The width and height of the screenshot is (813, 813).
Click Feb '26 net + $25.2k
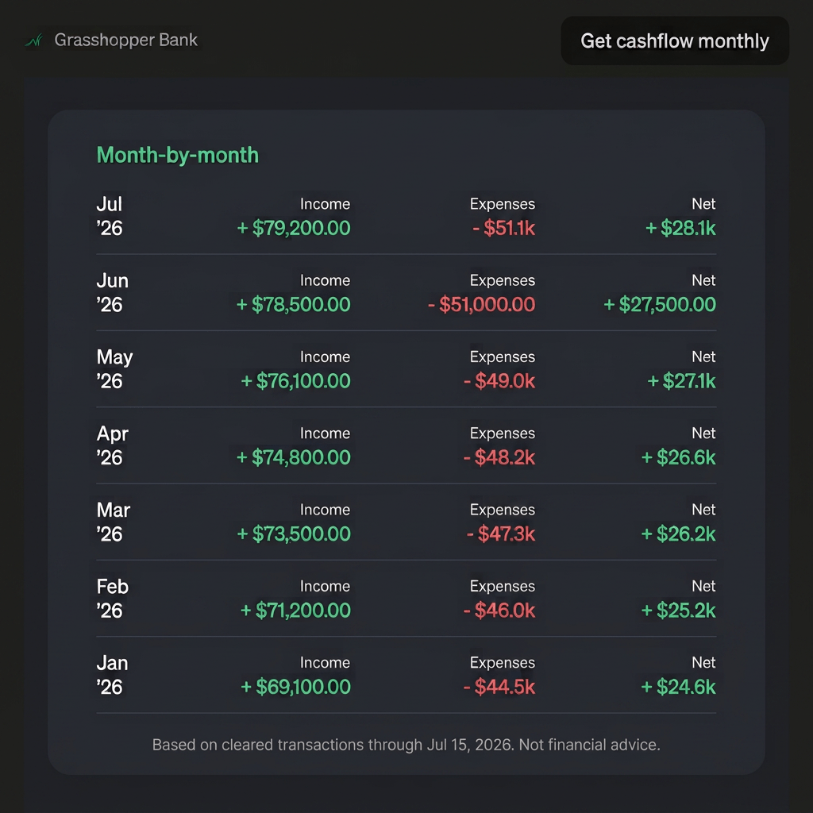pos(678,611)
